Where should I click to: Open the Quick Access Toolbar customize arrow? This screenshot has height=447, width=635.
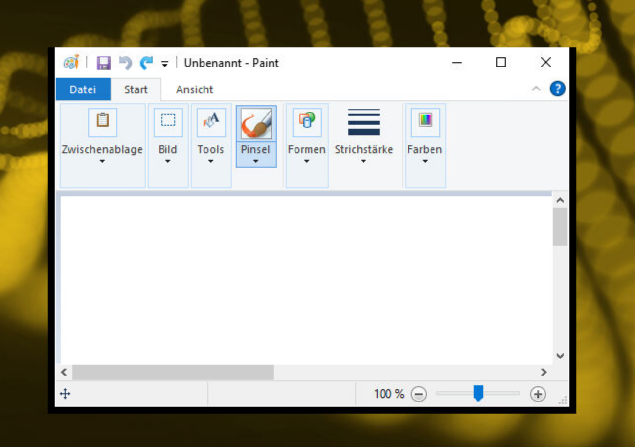click(x=165, y=64)
